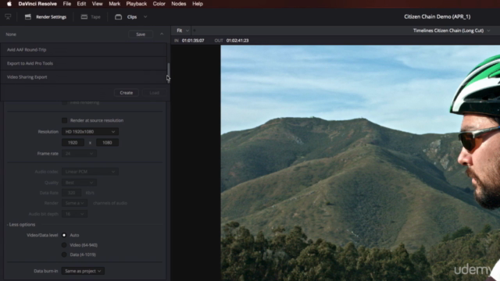Click the OUT timecode 01:02:41:23

[237, 41]
